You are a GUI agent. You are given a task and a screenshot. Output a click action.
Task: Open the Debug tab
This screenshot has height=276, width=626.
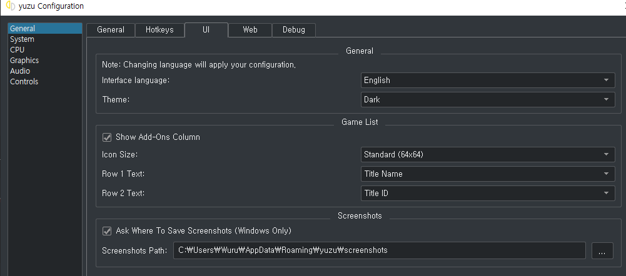pos(294,30)
